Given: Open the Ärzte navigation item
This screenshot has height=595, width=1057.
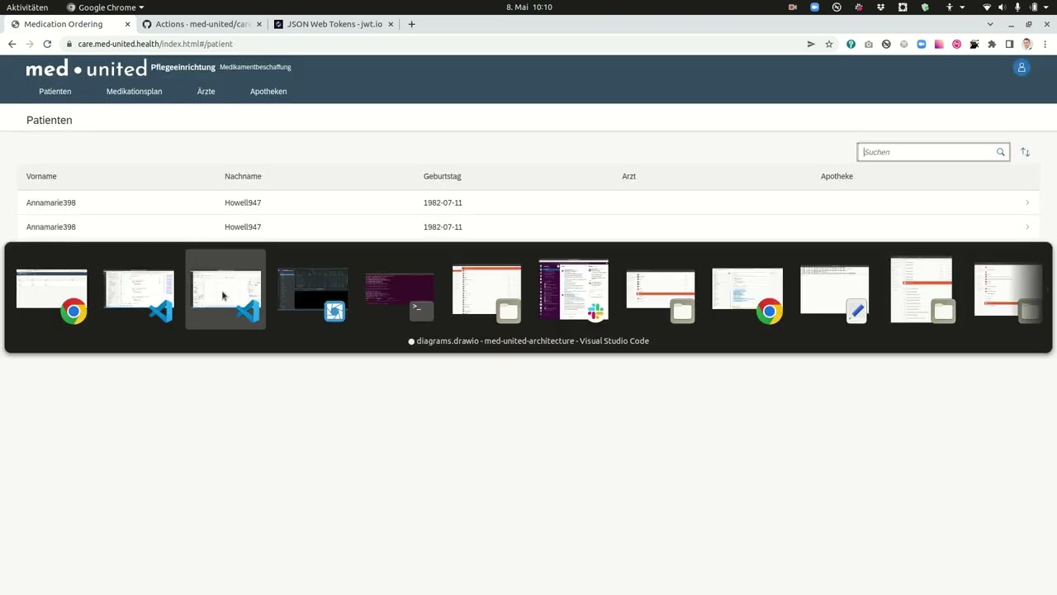Looking at the screenshot, I should click(x=206, y=92).
